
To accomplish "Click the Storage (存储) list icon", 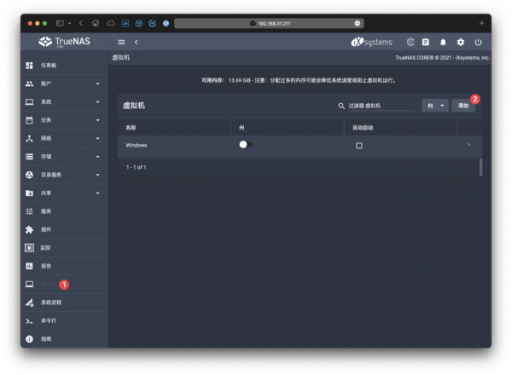I will [29, 157].
